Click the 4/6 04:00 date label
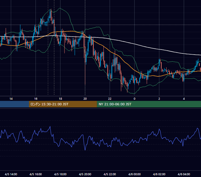201x177 pixels. tap(184, 174)
